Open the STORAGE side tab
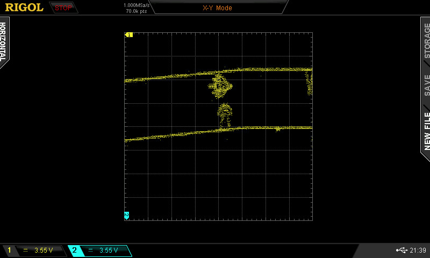Image resolution: width=430 pixels, height=258 pixels. (427, 40)
